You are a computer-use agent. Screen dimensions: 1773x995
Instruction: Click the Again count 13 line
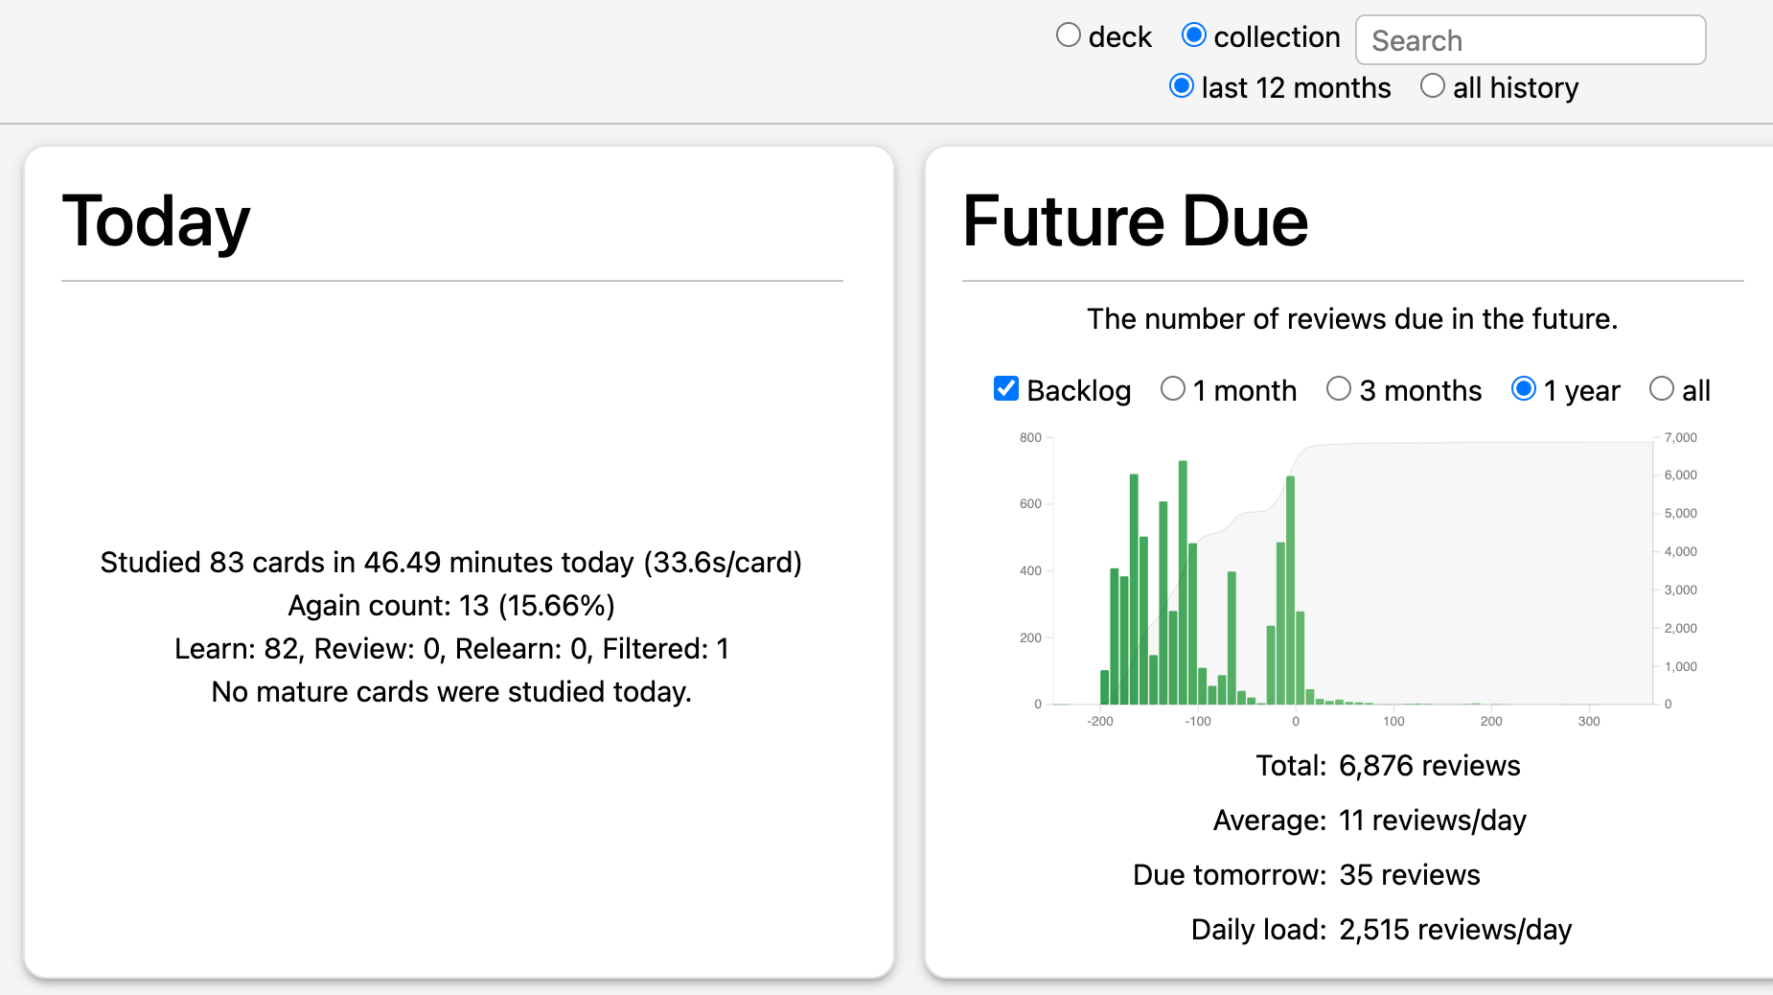[451, 606]
